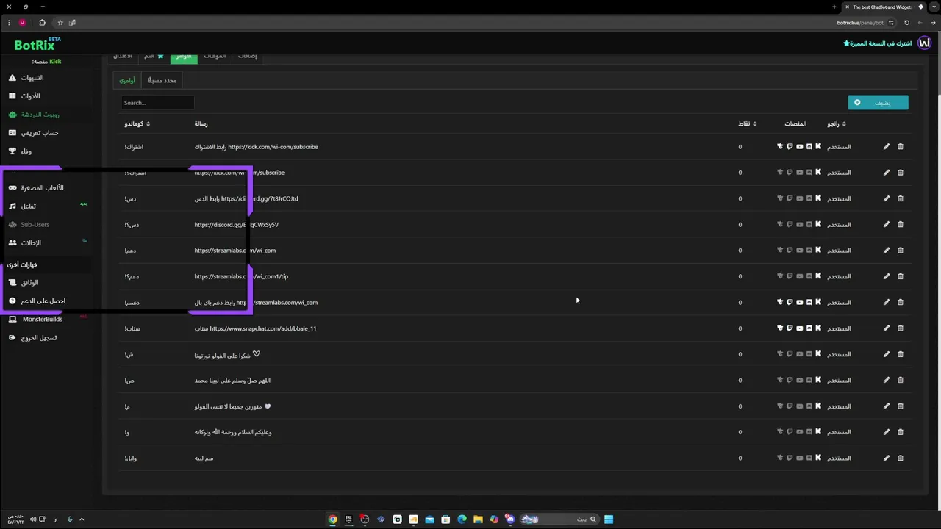
Task: Toggle Twitch platform on the وايل! row
Action: coord(790,458)
